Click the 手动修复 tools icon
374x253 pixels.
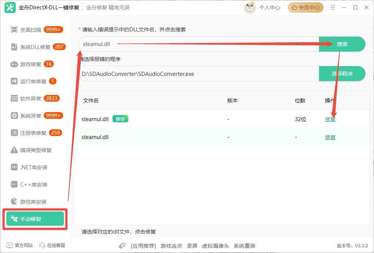(x=14, y=219)
